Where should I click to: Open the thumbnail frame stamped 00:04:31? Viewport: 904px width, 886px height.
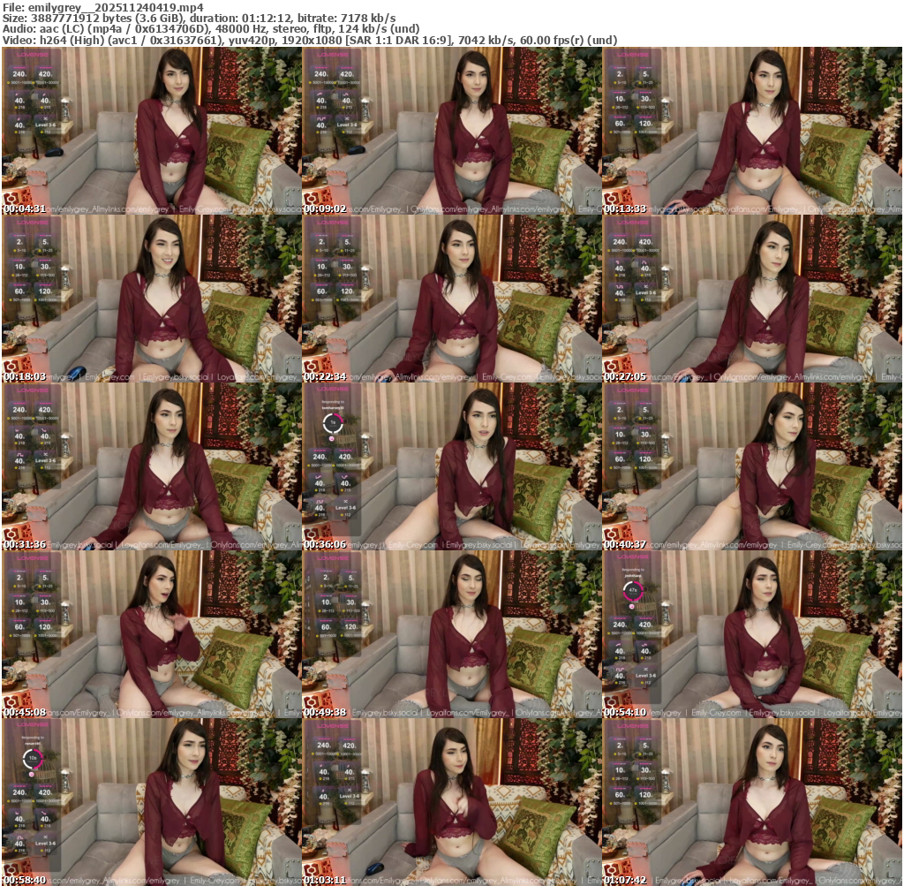[x=152, y=131]
